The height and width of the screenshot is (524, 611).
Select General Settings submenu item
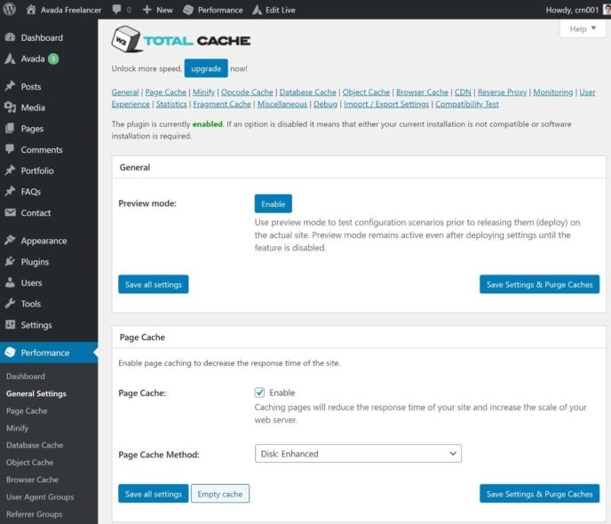click(36, 393)
